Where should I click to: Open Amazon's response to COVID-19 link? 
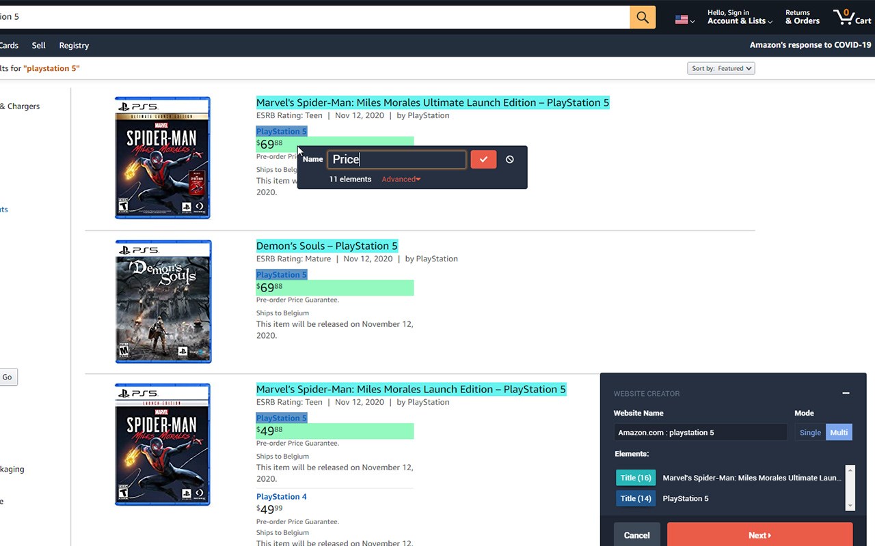tap(810, 45)
